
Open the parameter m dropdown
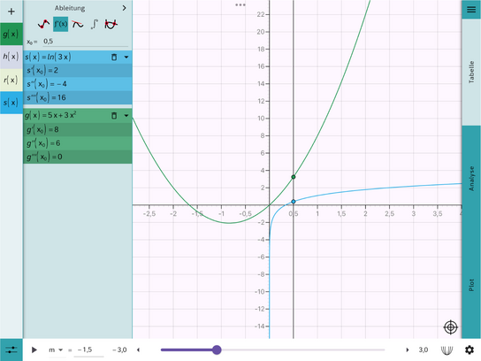pyautogui.click(x=56, y=350)
